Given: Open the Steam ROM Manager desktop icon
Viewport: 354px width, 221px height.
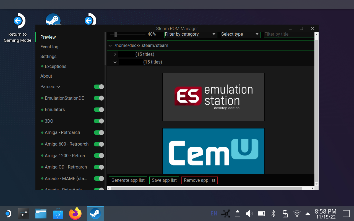Looking at the screenshot, I should click(53, 19).
